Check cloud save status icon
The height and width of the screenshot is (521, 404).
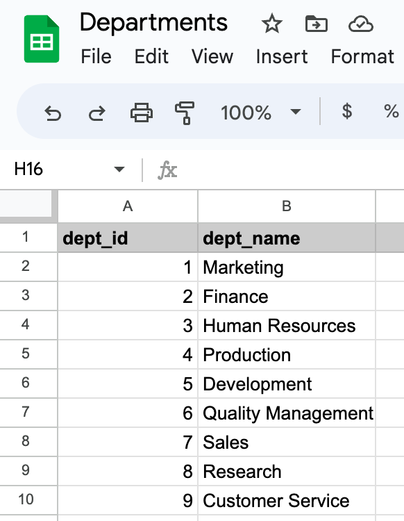click(361, 24)
